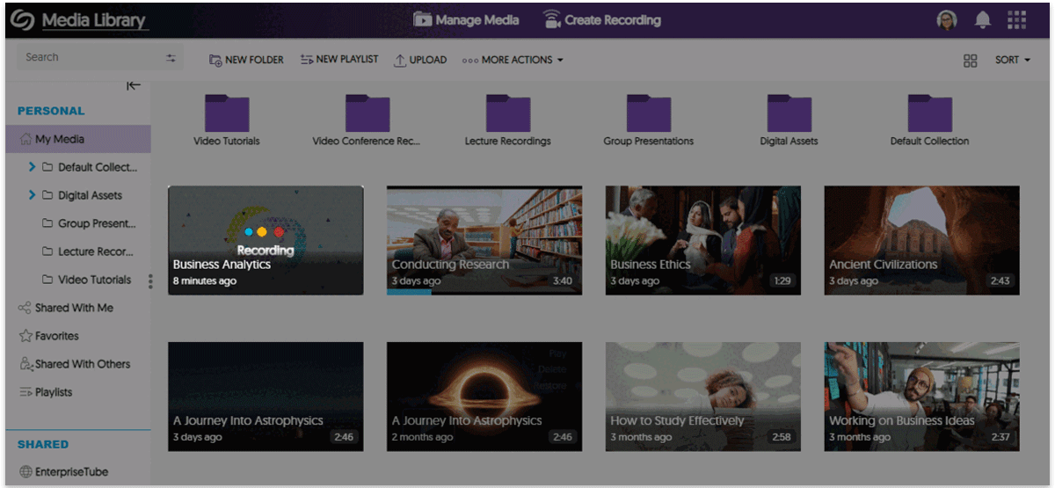Open the notifications bell icon
The width and height of the screenshot is (1055, 488).
983,20
